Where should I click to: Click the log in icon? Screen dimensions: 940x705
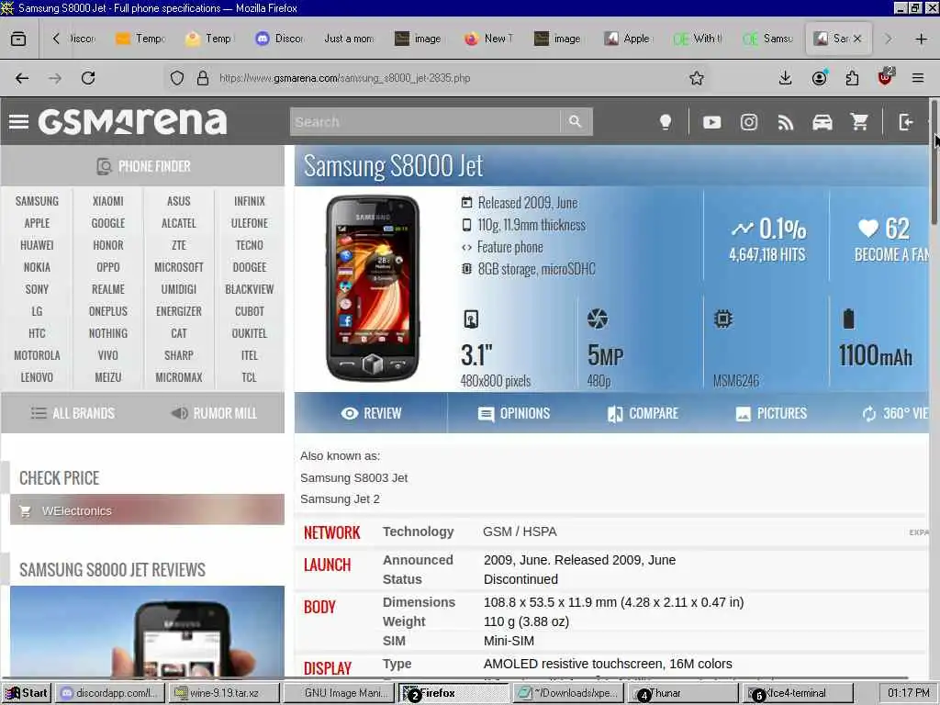(906, 122)
